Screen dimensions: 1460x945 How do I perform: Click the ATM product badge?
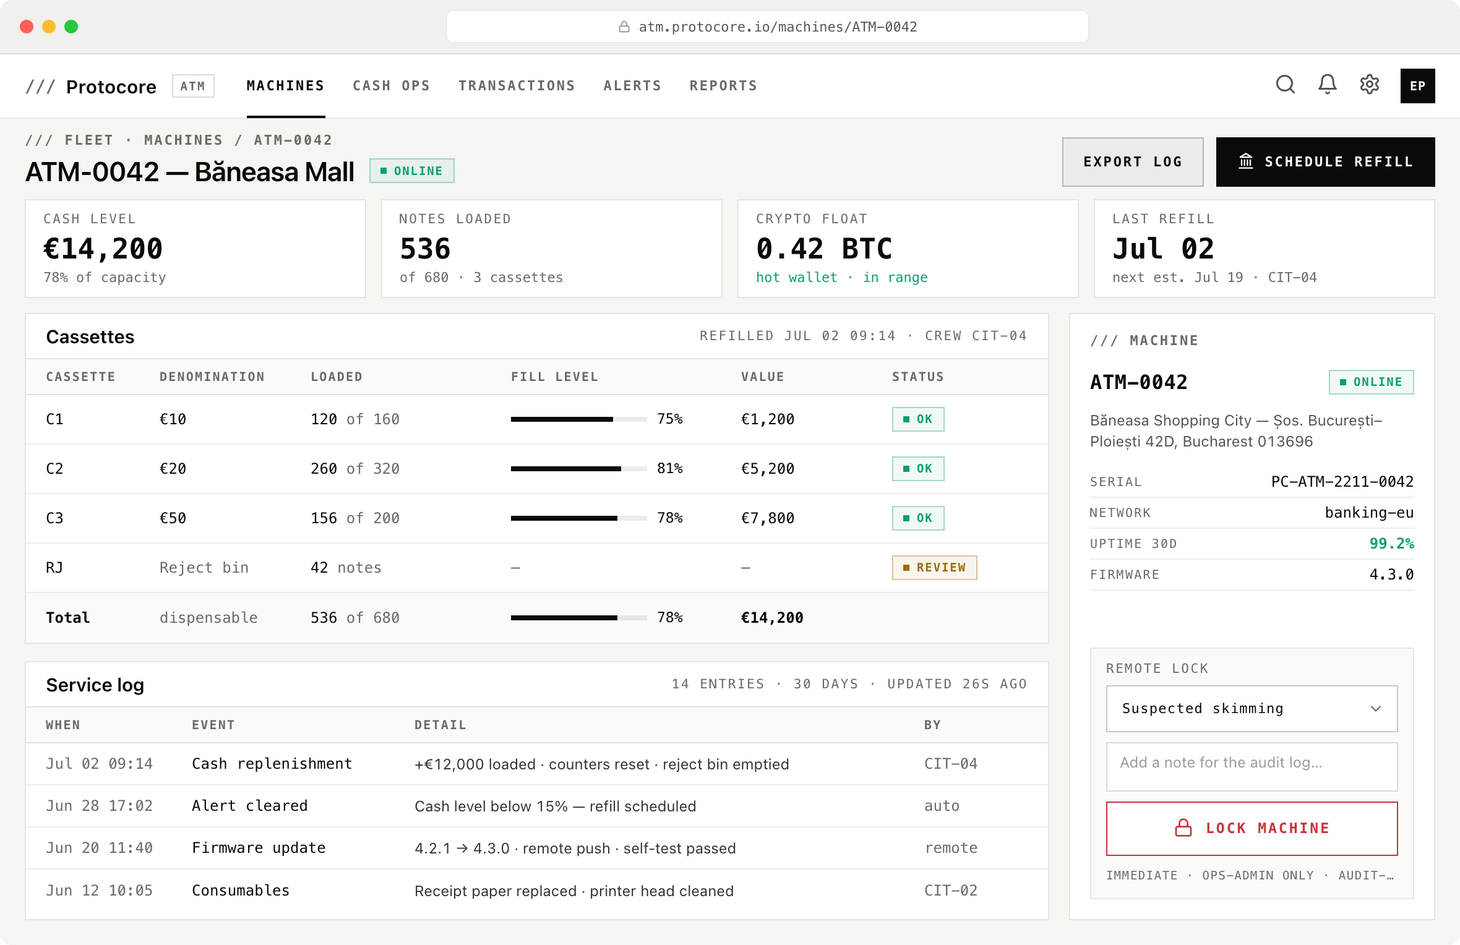[x=193, y=86]
